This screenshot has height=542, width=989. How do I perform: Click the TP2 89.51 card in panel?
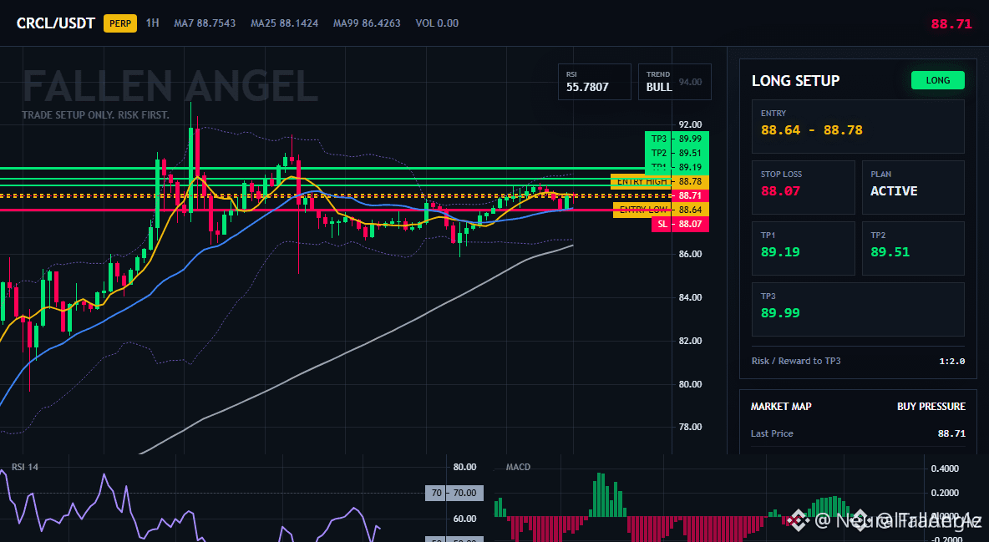(x=913, y=248)
